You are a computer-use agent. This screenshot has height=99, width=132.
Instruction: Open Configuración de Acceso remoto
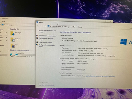coord(46,39)
